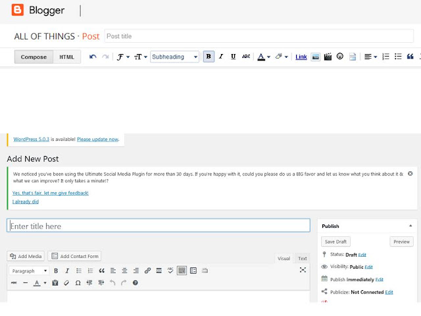
Task: Click the Blogger Post title field
Action: (259, 36)
